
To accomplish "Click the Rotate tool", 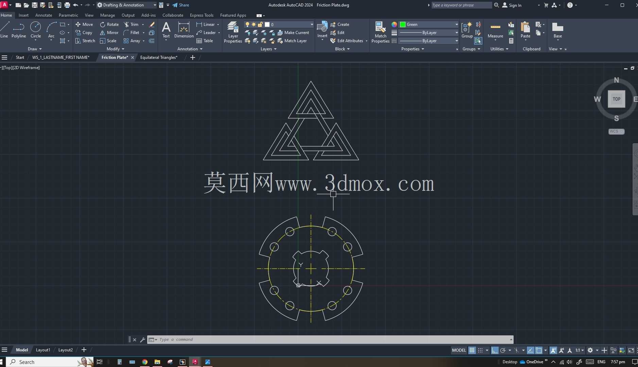I will [x=109, y=24].
